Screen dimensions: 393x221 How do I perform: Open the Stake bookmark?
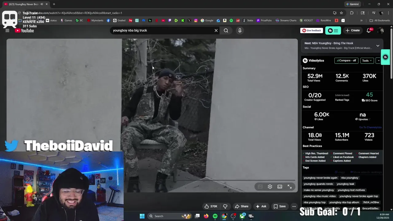coord(248,21)
